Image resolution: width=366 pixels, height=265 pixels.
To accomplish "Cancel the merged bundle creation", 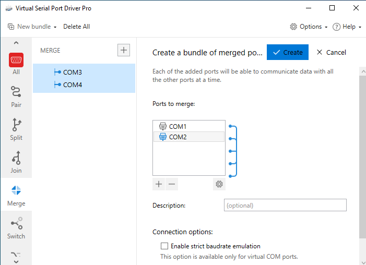I will [332, 52].
